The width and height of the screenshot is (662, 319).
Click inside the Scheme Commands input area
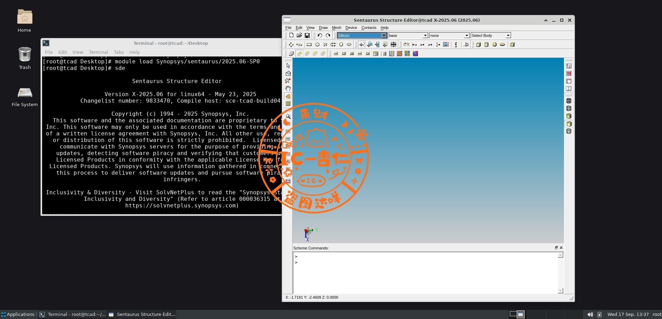(425, 272)
